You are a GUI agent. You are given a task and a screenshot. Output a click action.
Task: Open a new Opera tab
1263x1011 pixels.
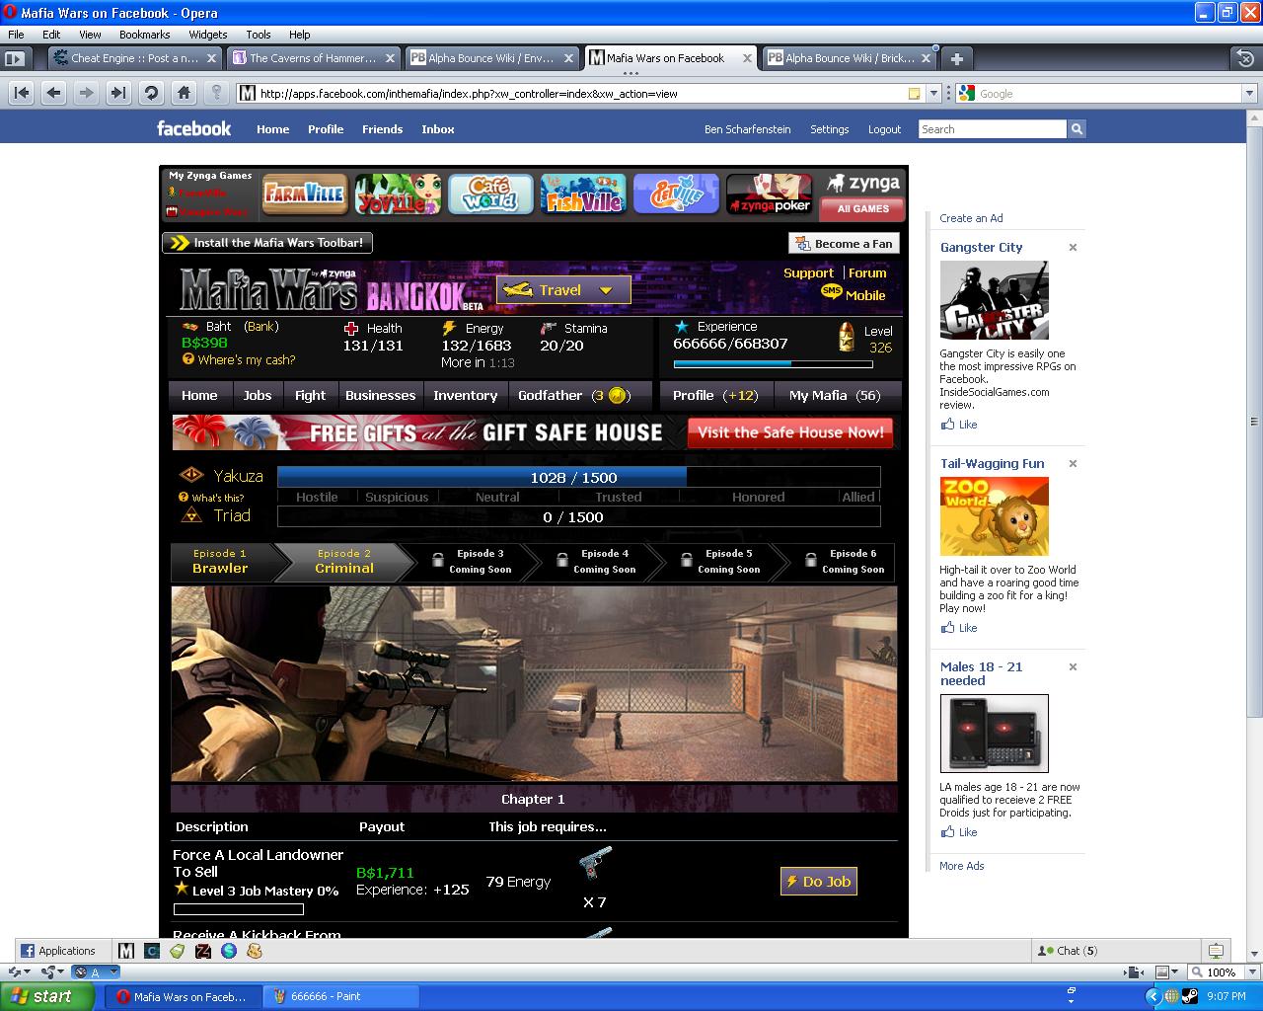coord(956,58)
